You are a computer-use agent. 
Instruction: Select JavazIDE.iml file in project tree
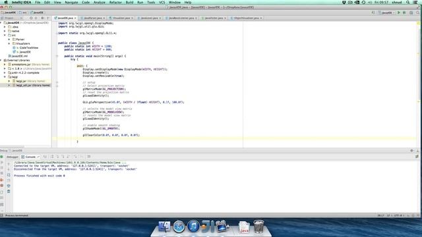[x=18, y=56]
